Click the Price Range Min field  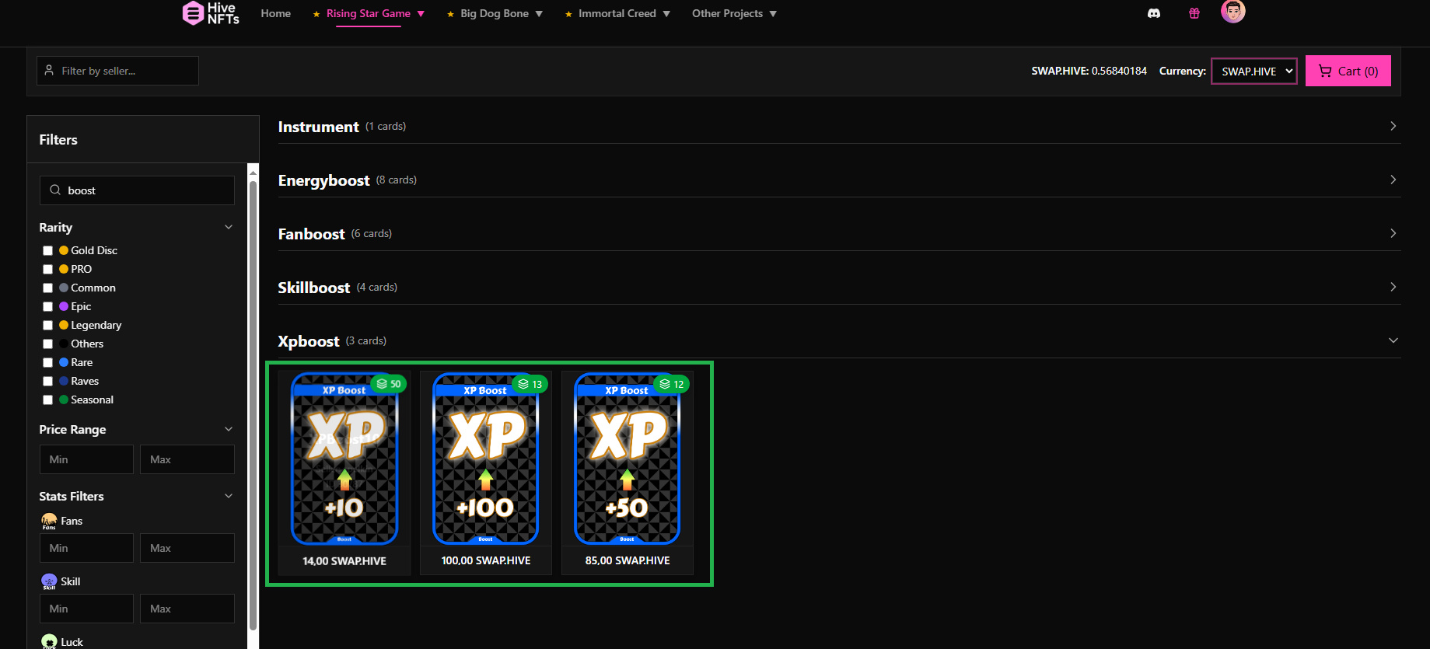(x=86, y=459)
